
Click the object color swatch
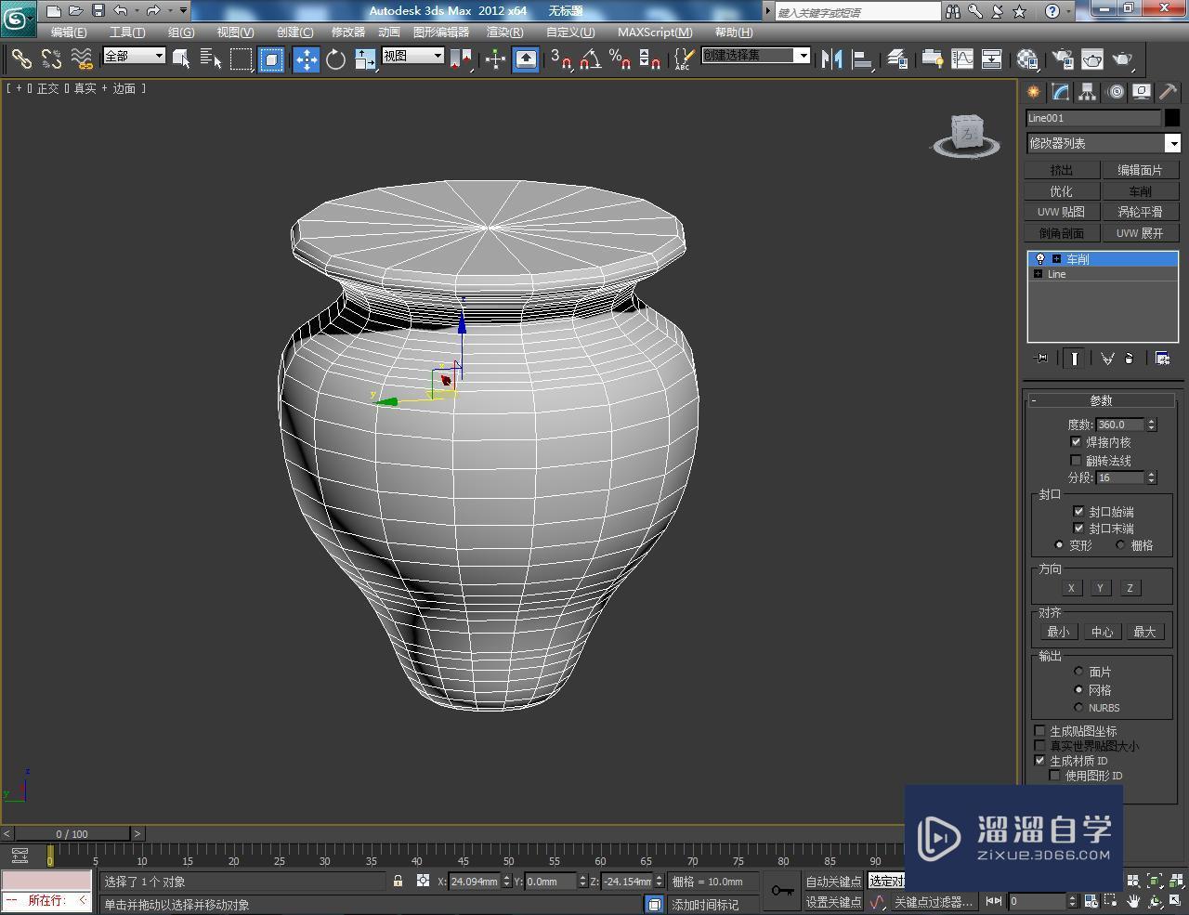coord(1172,118)
